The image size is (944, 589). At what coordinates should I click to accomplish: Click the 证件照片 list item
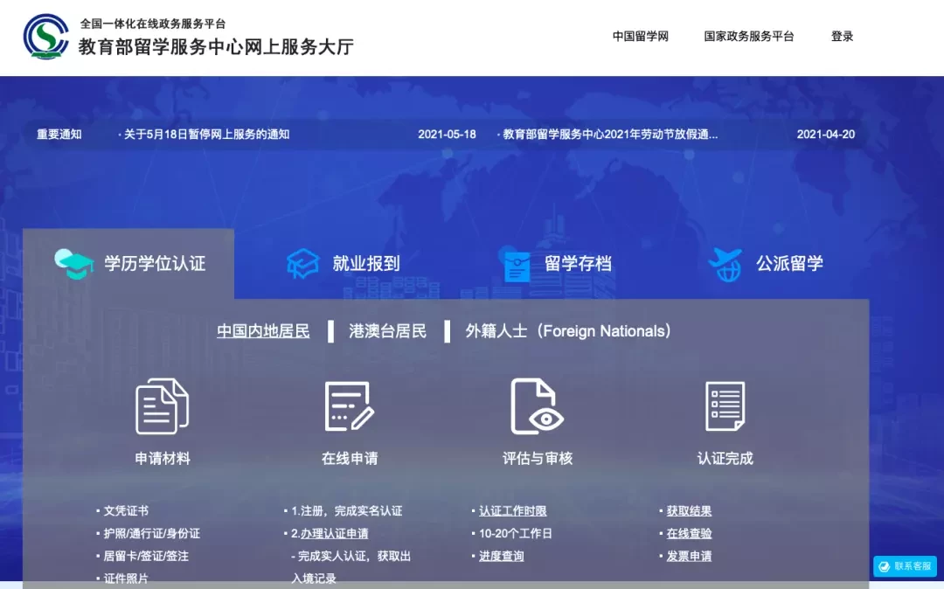pos(126,579)
